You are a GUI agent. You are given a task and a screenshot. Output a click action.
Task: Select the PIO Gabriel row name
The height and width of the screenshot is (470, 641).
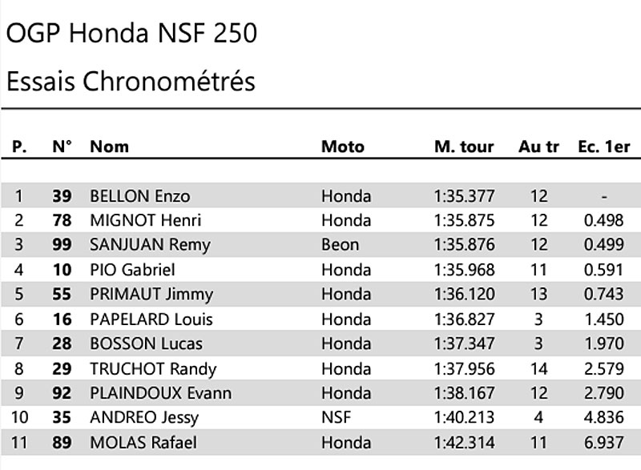(x=132, y=270)
